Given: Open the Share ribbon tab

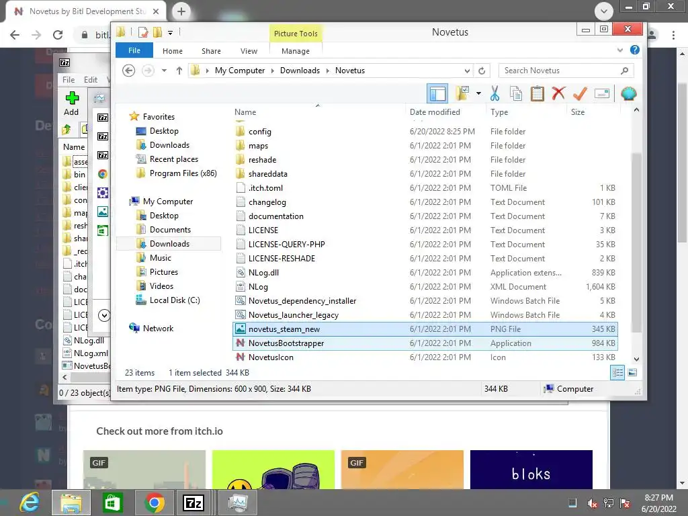Looking at the screenshot, I should pos(211,51).
